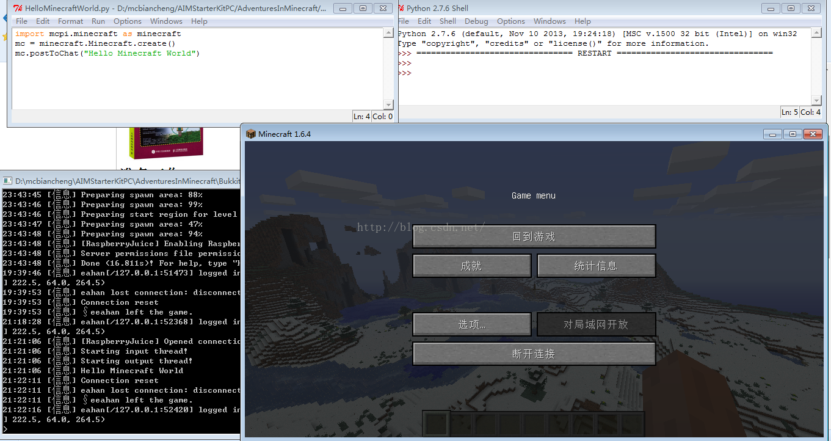Click 断开连接 disconnect button
This screenshot has height=441, width=831.
click(534, 354)
